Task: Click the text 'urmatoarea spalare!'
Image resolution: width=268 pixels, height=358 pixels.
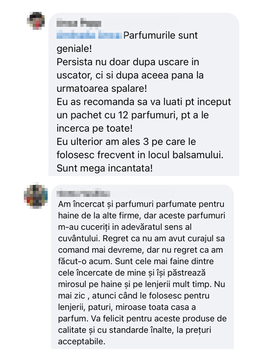Action: coord(102,88)
